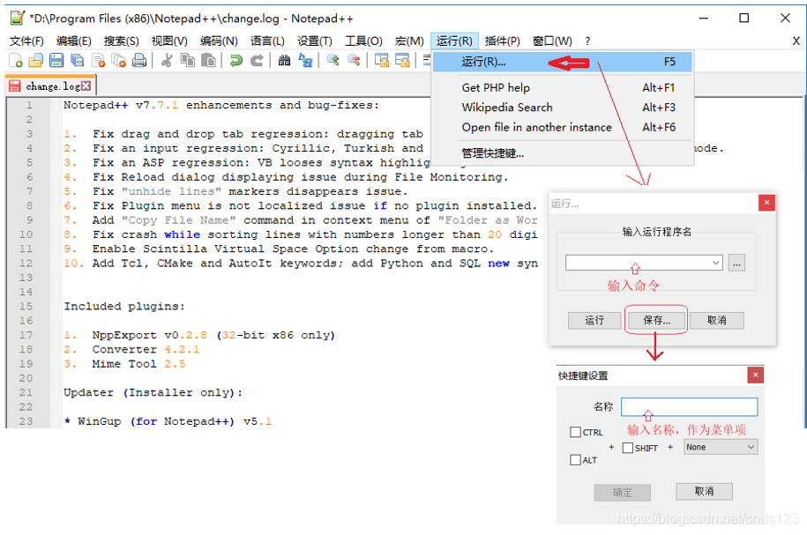Open the 编码(N) menu
The height and width of the screenshot is (535, 807).
(x=219, y=41)
